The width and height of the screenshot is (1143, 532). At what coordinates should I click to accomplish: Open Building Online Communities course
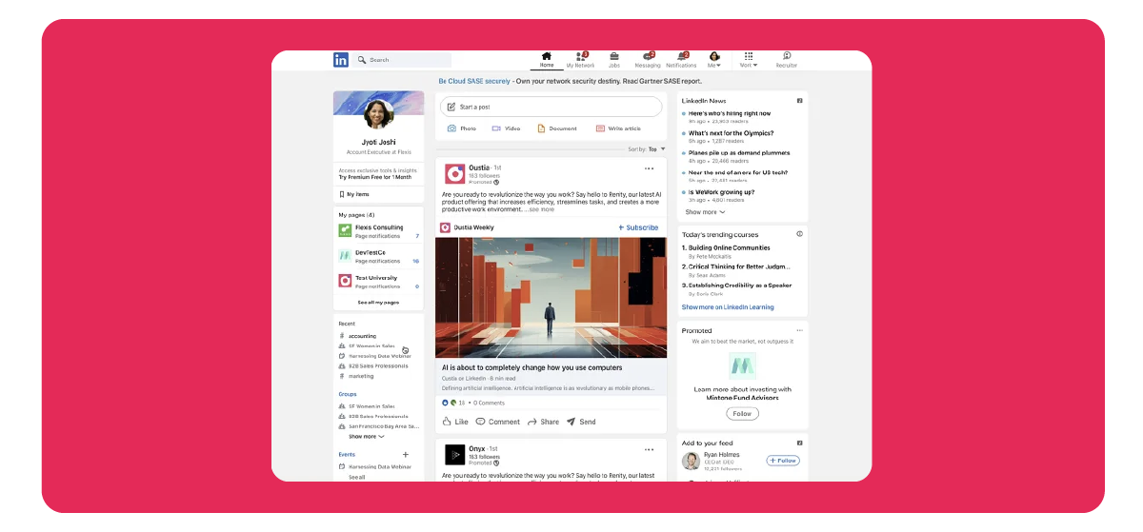pos(730,248)
